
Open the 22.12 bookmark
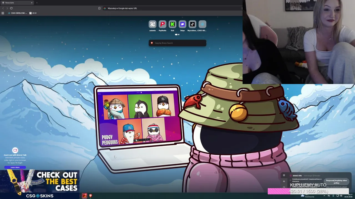[33, 13]
